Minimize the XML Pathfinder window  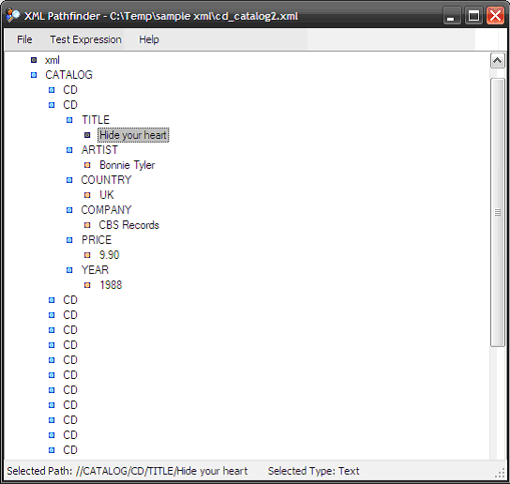[452, 16]
